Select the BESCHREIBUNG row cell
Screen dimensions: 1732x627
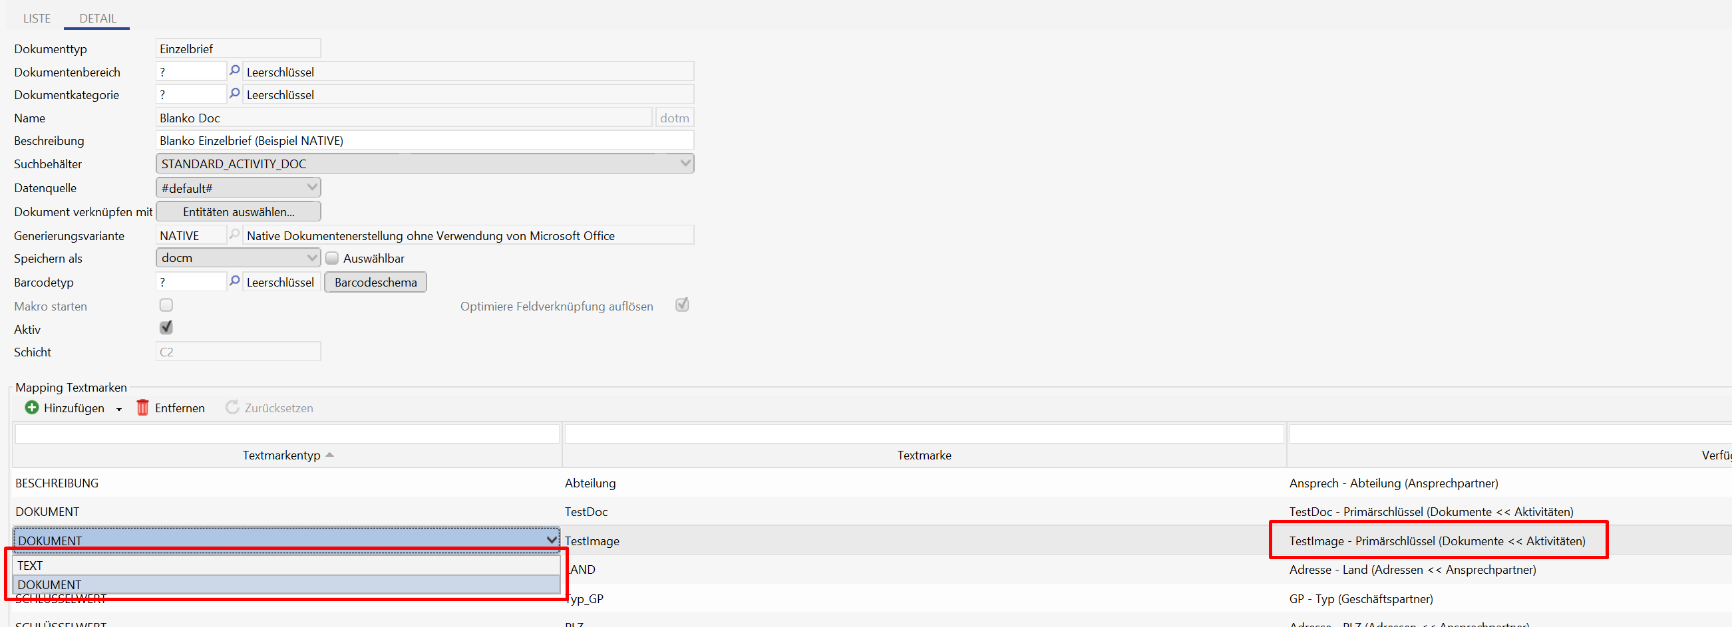pos(287,483)
